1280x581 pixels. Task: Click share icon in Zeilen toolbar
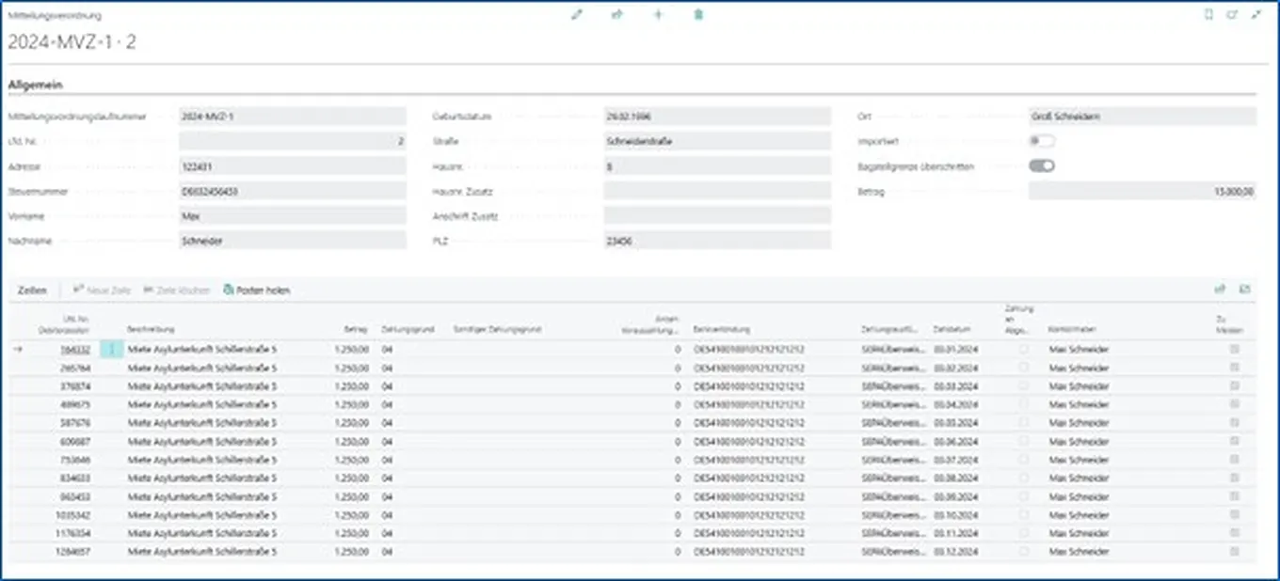click(1221, 290)
